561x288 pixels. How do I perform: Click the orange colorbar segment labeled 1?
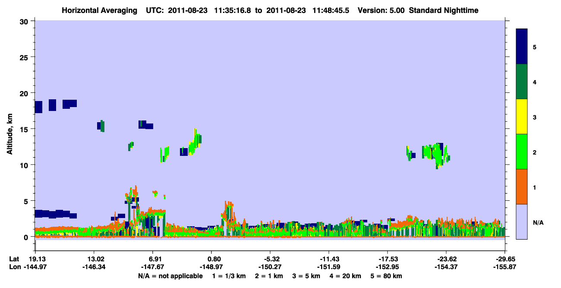coord(522,187)
